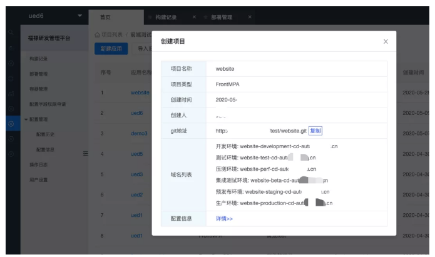Open the ued2 application link
This screenshot has width=435, height=257.
[x=137, y=195]
